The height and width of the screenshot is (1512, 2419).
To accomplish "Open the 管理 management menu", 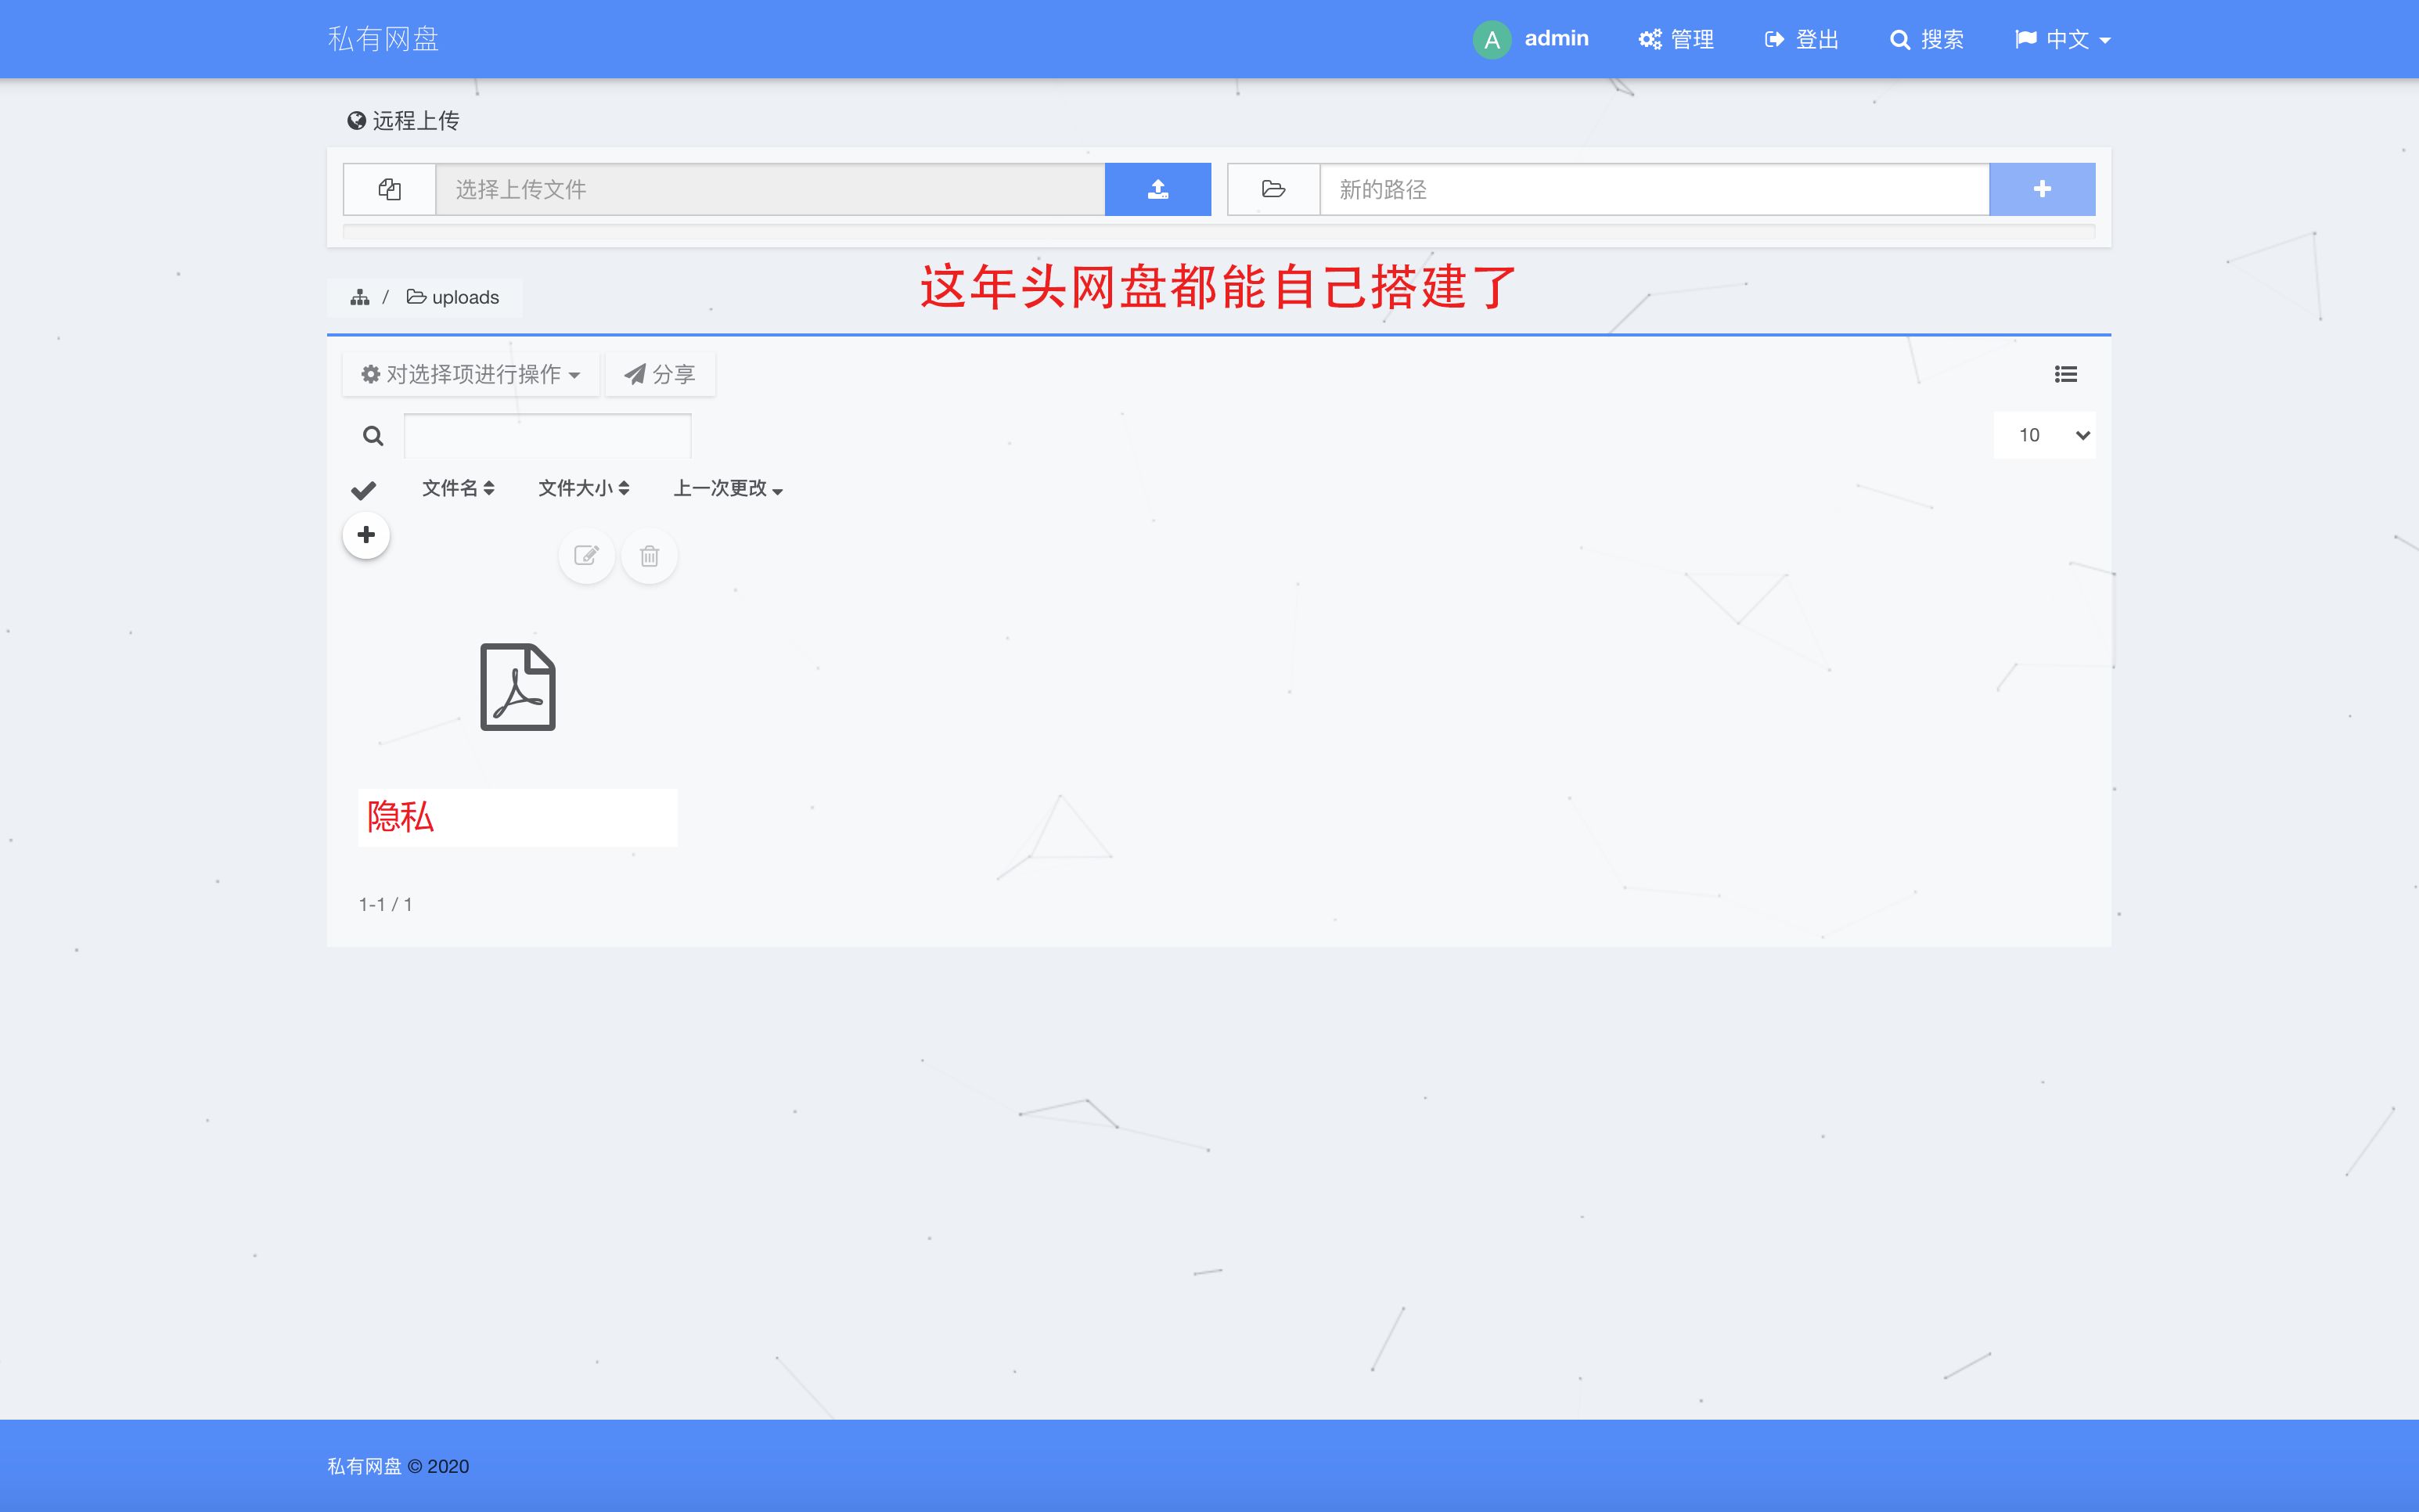I will 1676,39.
